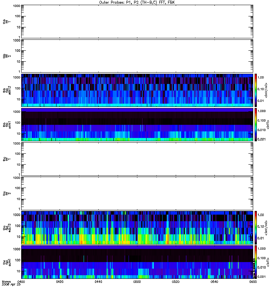Image resolution: width=274 pixels, height=292 pixels.
Task: Click the 'hhmm' time format label
Action: click(6, 282)
